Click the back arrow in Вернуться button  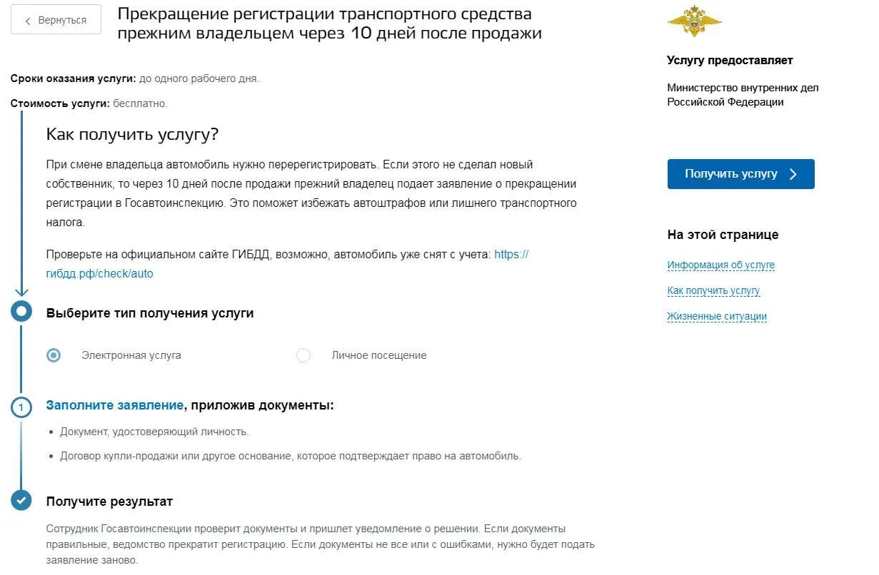[x=28, y=21]
